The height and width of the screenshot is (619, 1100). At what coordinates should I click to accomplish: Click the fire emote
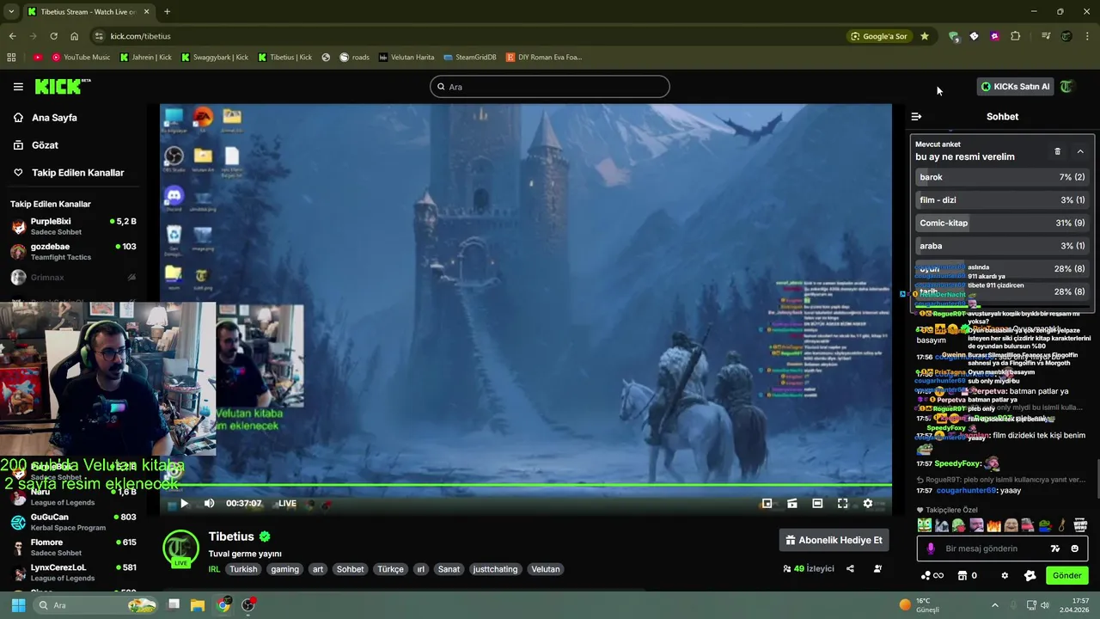pyautogui.click(x=994, y=524)
